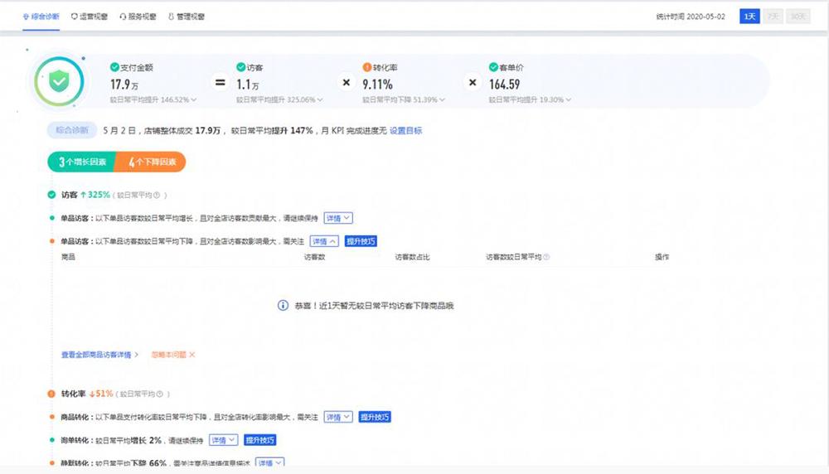
Task: Click the 设置目标 link
Action: 406,131
